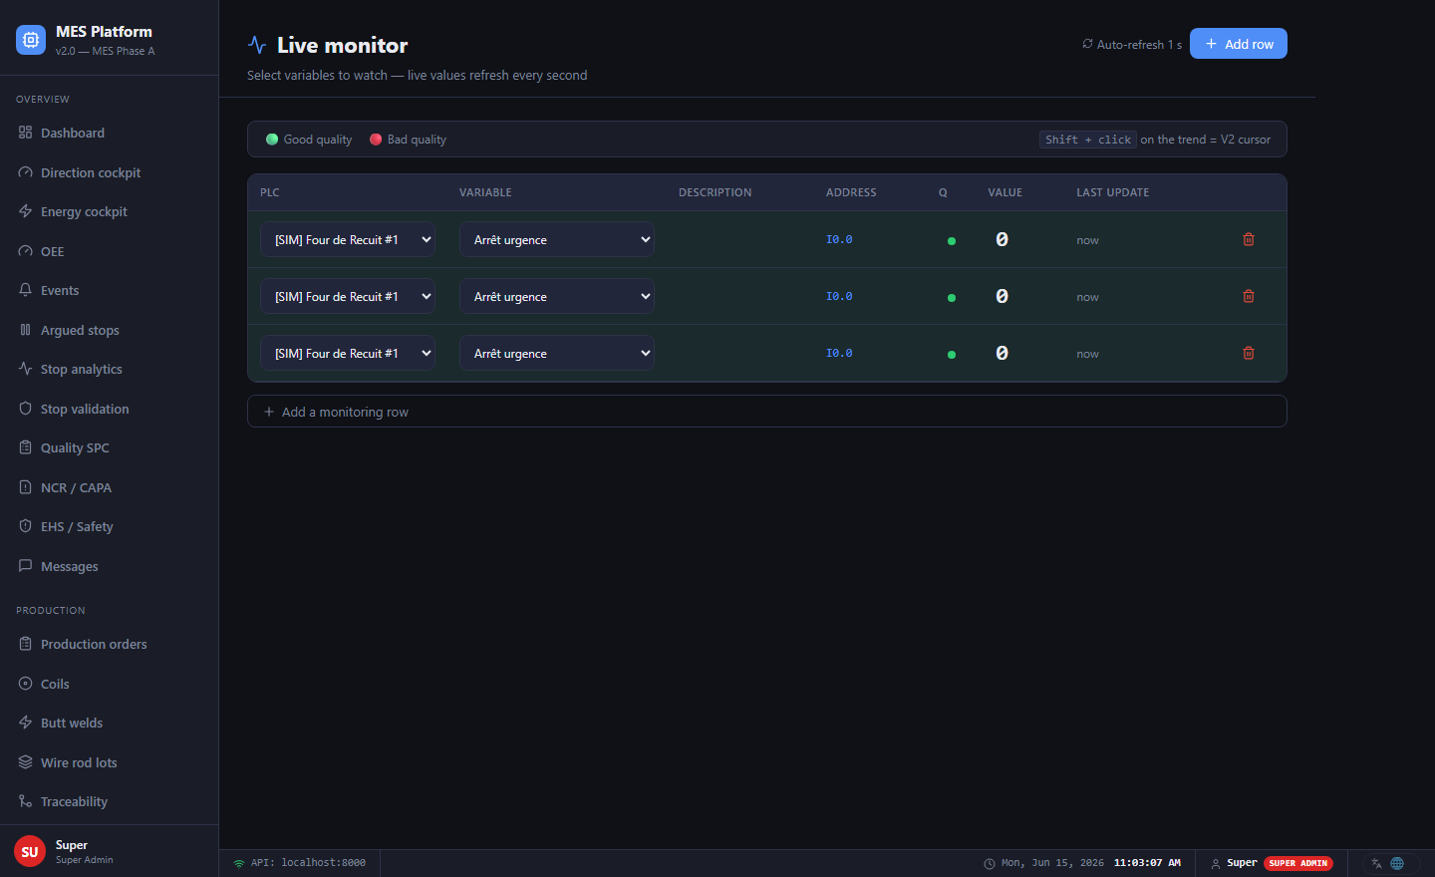Click the Add row button
Image resolution: width=1435 pixels, height=877 pixels.
1239,44
